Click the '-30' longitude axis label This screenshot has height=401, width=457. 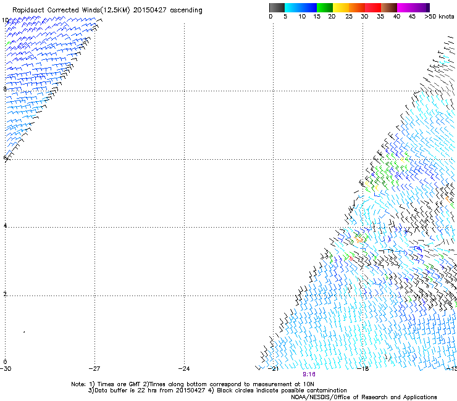(6, 369)
